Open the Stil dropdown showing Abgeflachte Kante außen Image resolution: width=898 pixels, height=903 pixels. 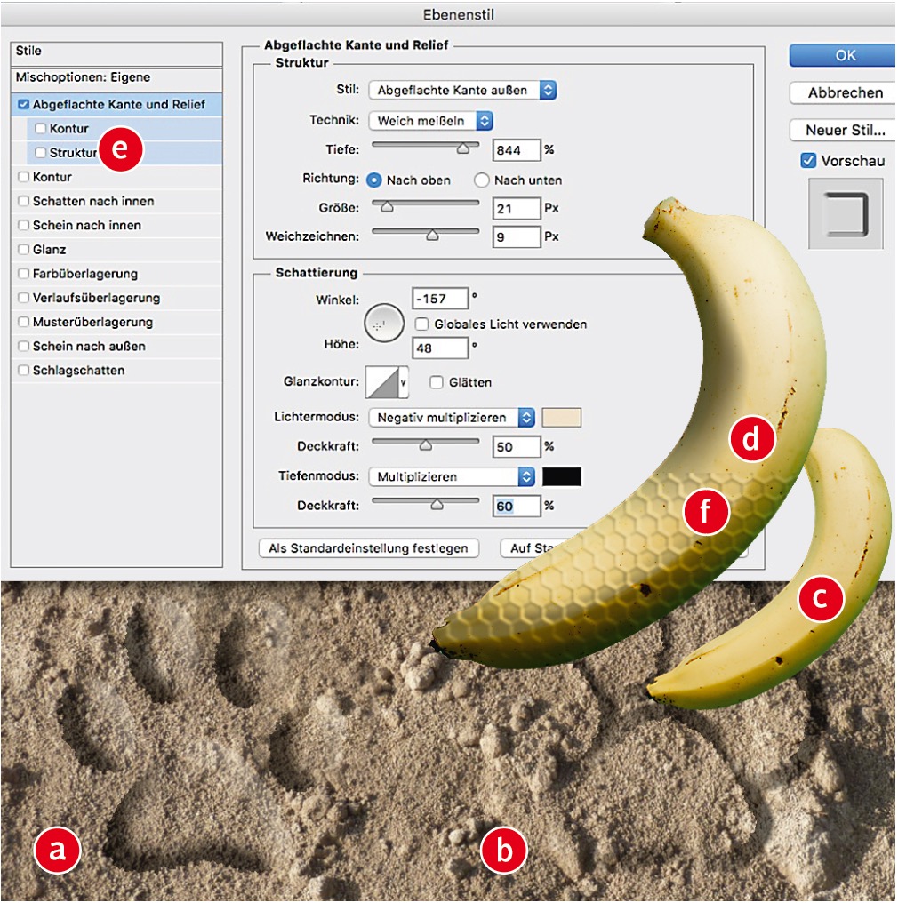tap(462, 90)
